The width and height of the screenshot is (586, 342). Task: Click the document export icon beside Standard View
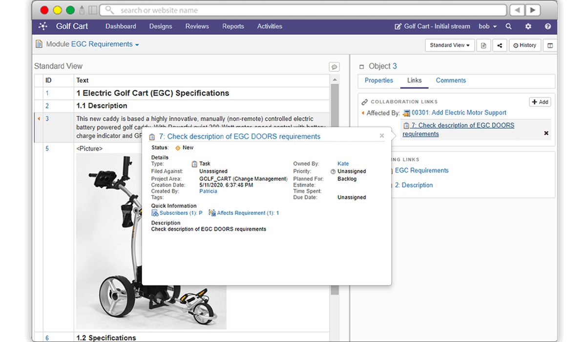483,45
